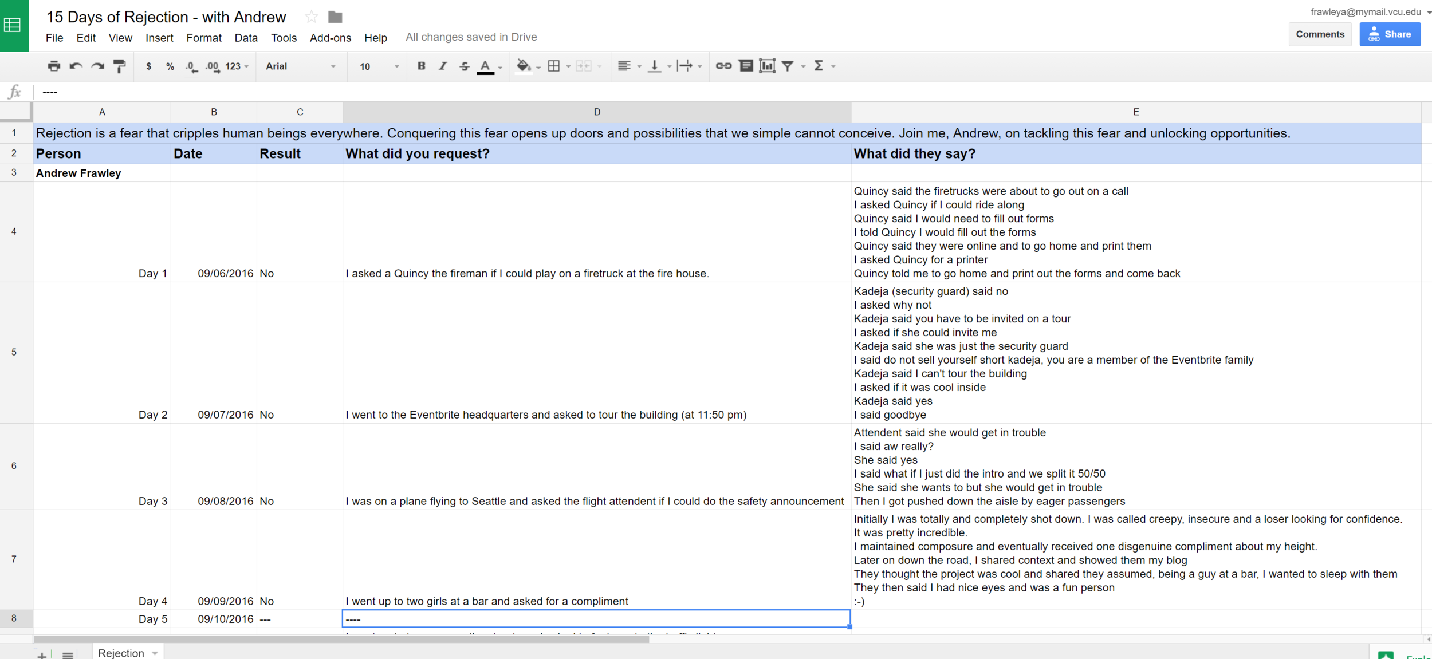Screen dimensions: 1432x659
Task: Click the merge cells icon
Action: point(584,66)
